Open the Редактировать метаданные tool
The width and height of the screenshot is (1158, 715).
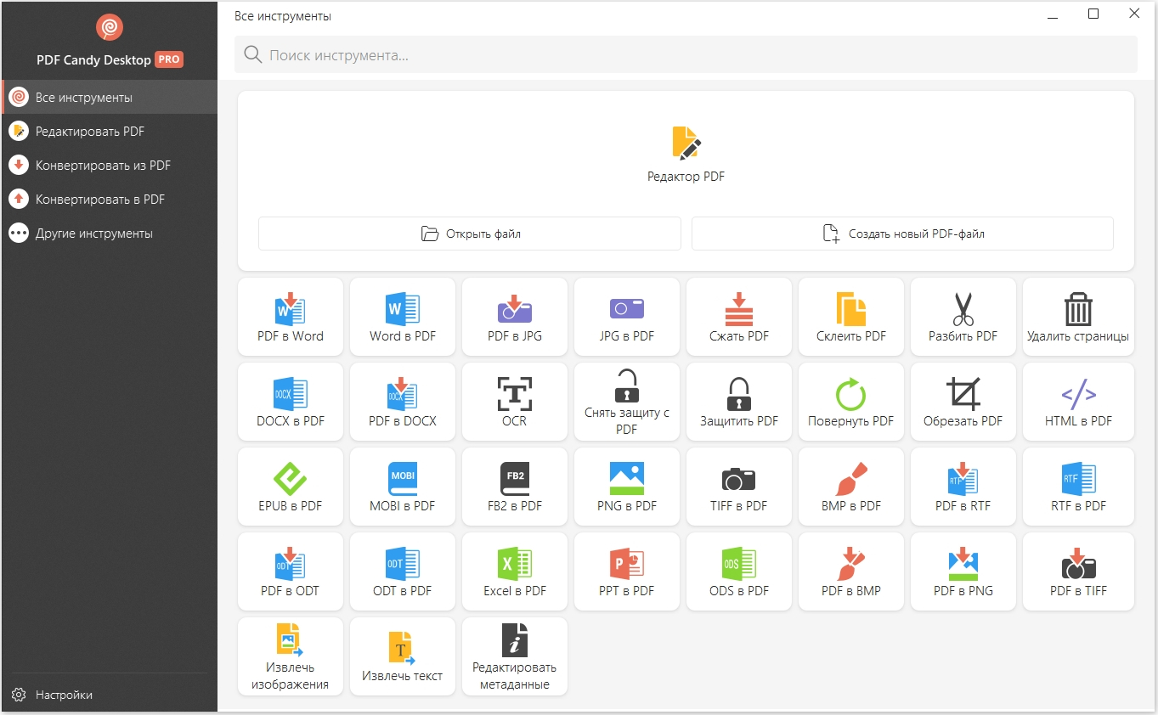point(514,656)
